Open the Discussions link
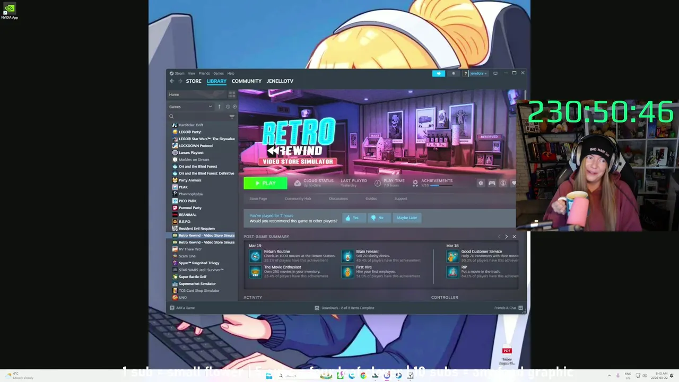679x382 pixels. (x=338, y=198)
